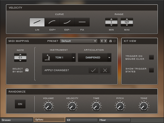Open the Mixer tab

(114, 120)
